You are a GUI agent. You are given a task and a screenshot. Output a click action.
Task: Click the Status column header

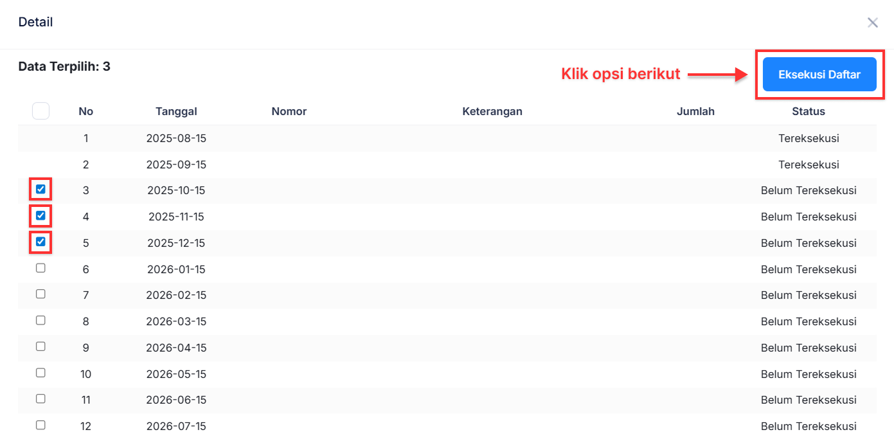808,111
